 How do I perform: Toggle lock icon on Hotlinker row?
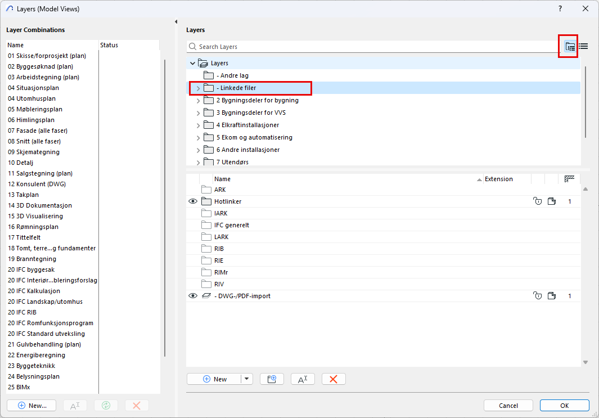click(x=537, y=201)
